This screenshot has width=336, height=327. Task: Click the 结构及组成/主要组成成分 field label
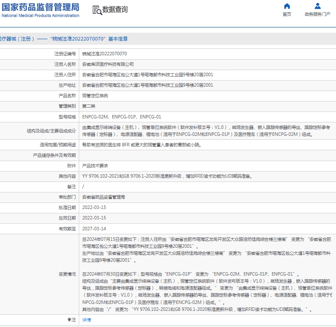(x=51, y=131)
